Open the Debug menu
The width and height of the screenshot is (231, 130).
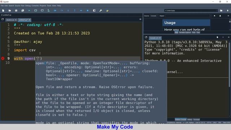[x=28, y=6]
